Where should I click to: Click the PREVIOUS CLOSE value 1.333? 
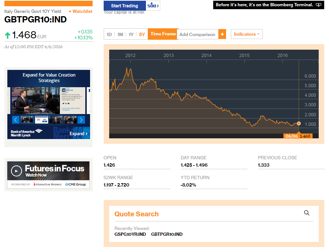[264, 165]
